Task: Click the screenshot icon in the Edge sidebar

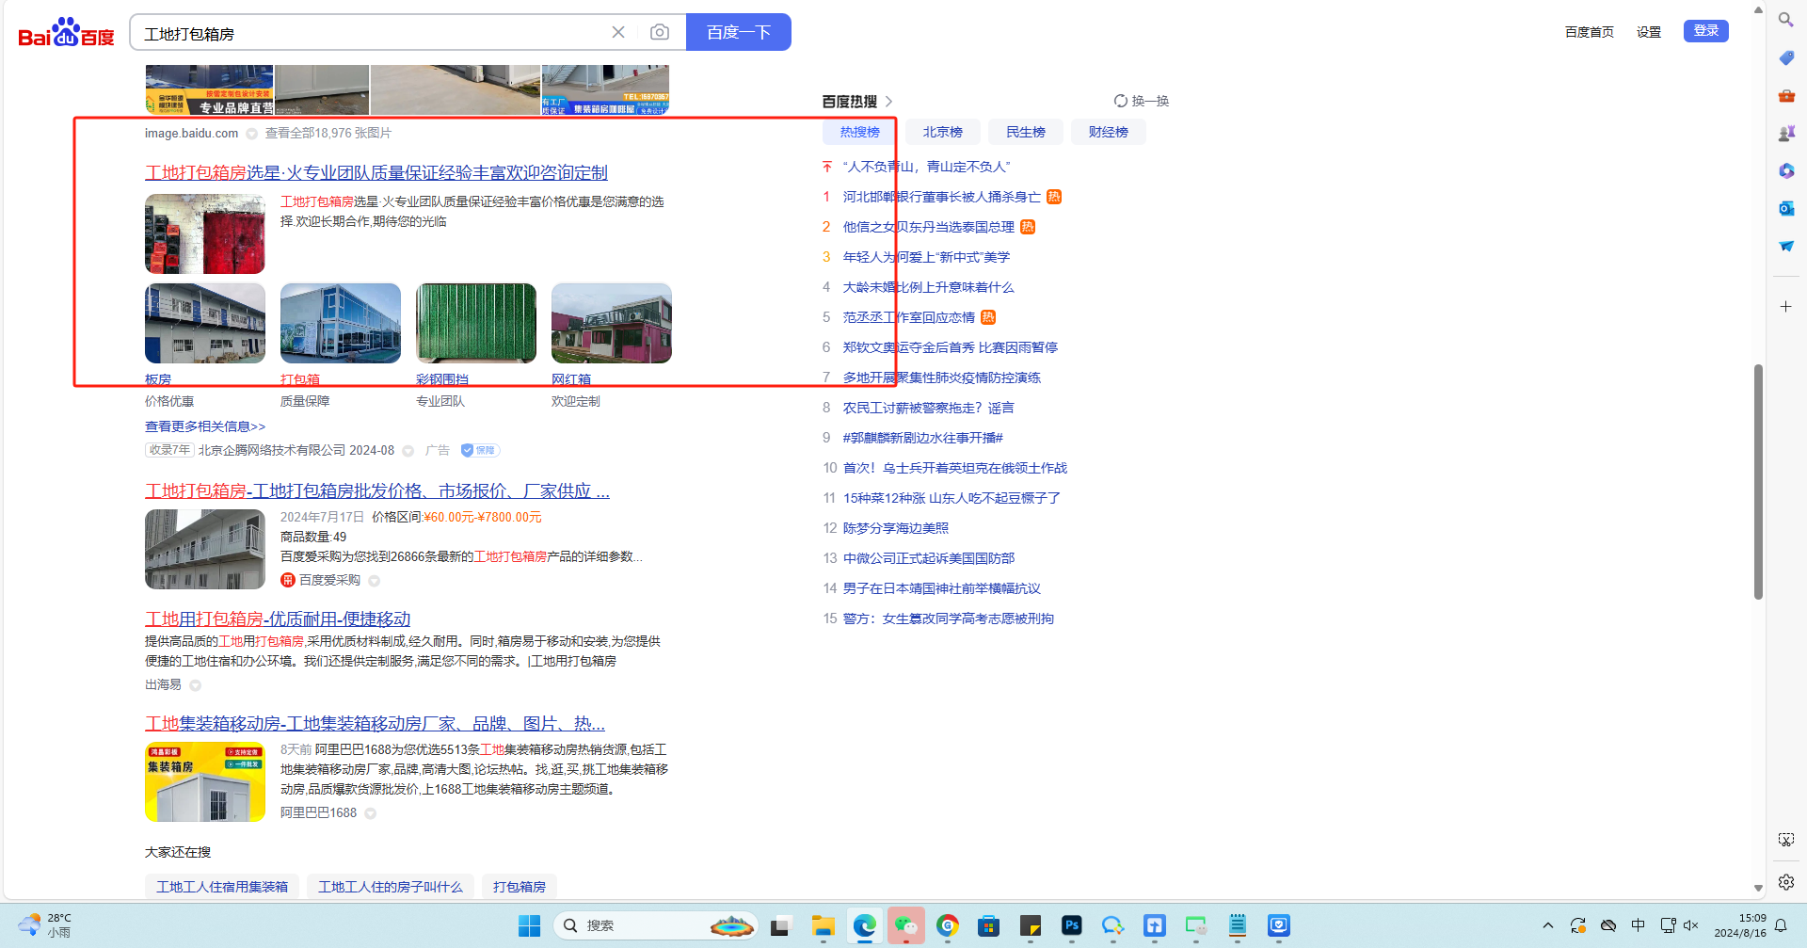Action: pyautogui.click(x=1785, y=839)
